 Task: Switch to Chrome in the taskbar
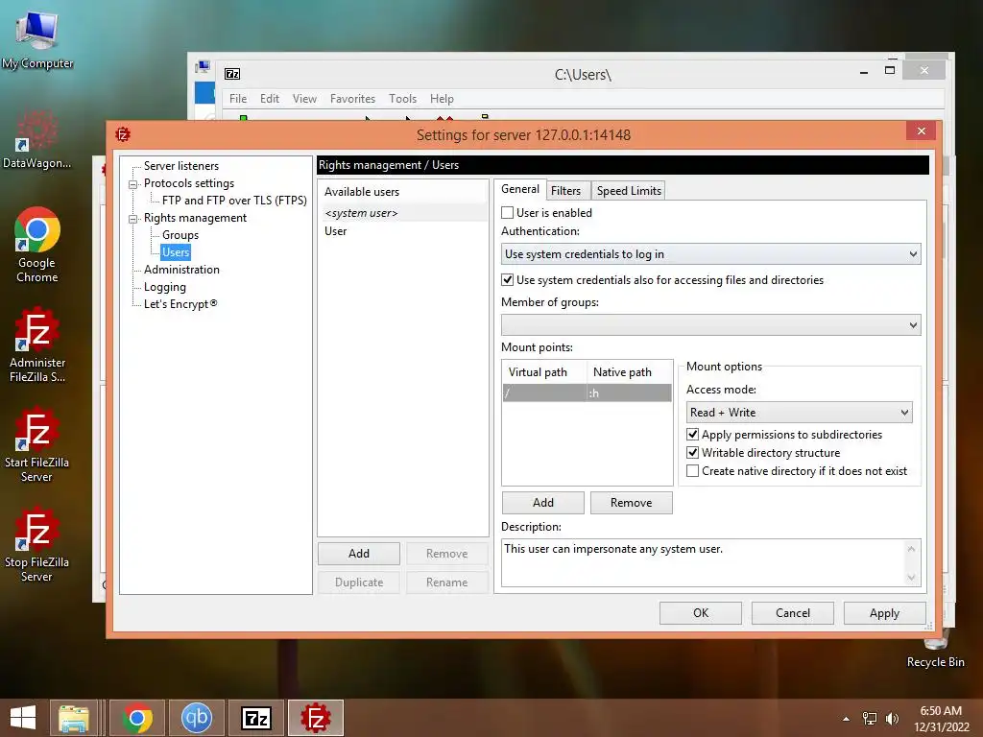click(136, 718)
